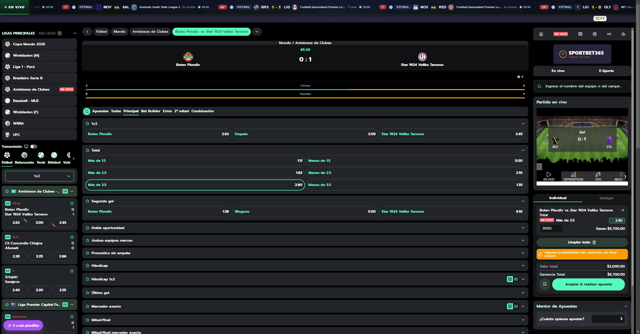
Task: Star the Amistosos de Clubes league header
Action: (7, 191)
